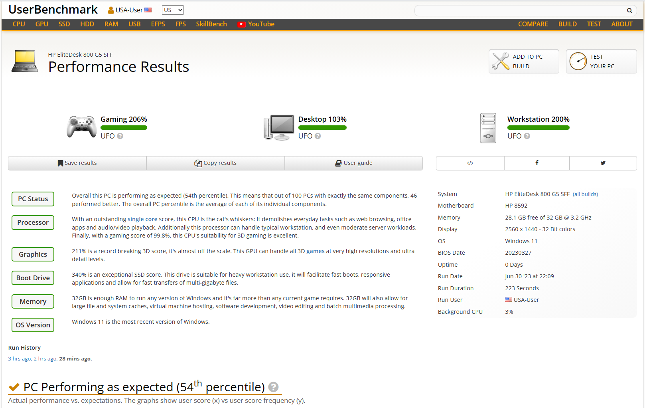The height and width of the screenshot is (408, 645).
Task: Click the '223 Seconds' run duration value
Action: (522, 288)
